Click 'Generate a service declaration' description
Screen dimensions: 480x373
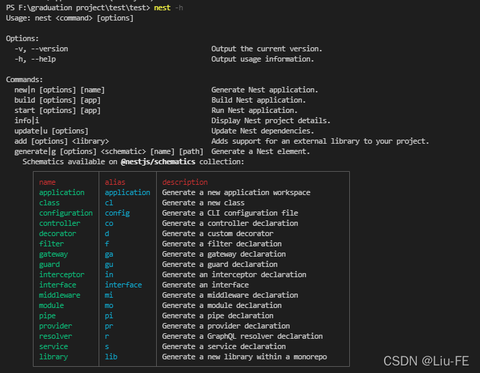point(224,347)
